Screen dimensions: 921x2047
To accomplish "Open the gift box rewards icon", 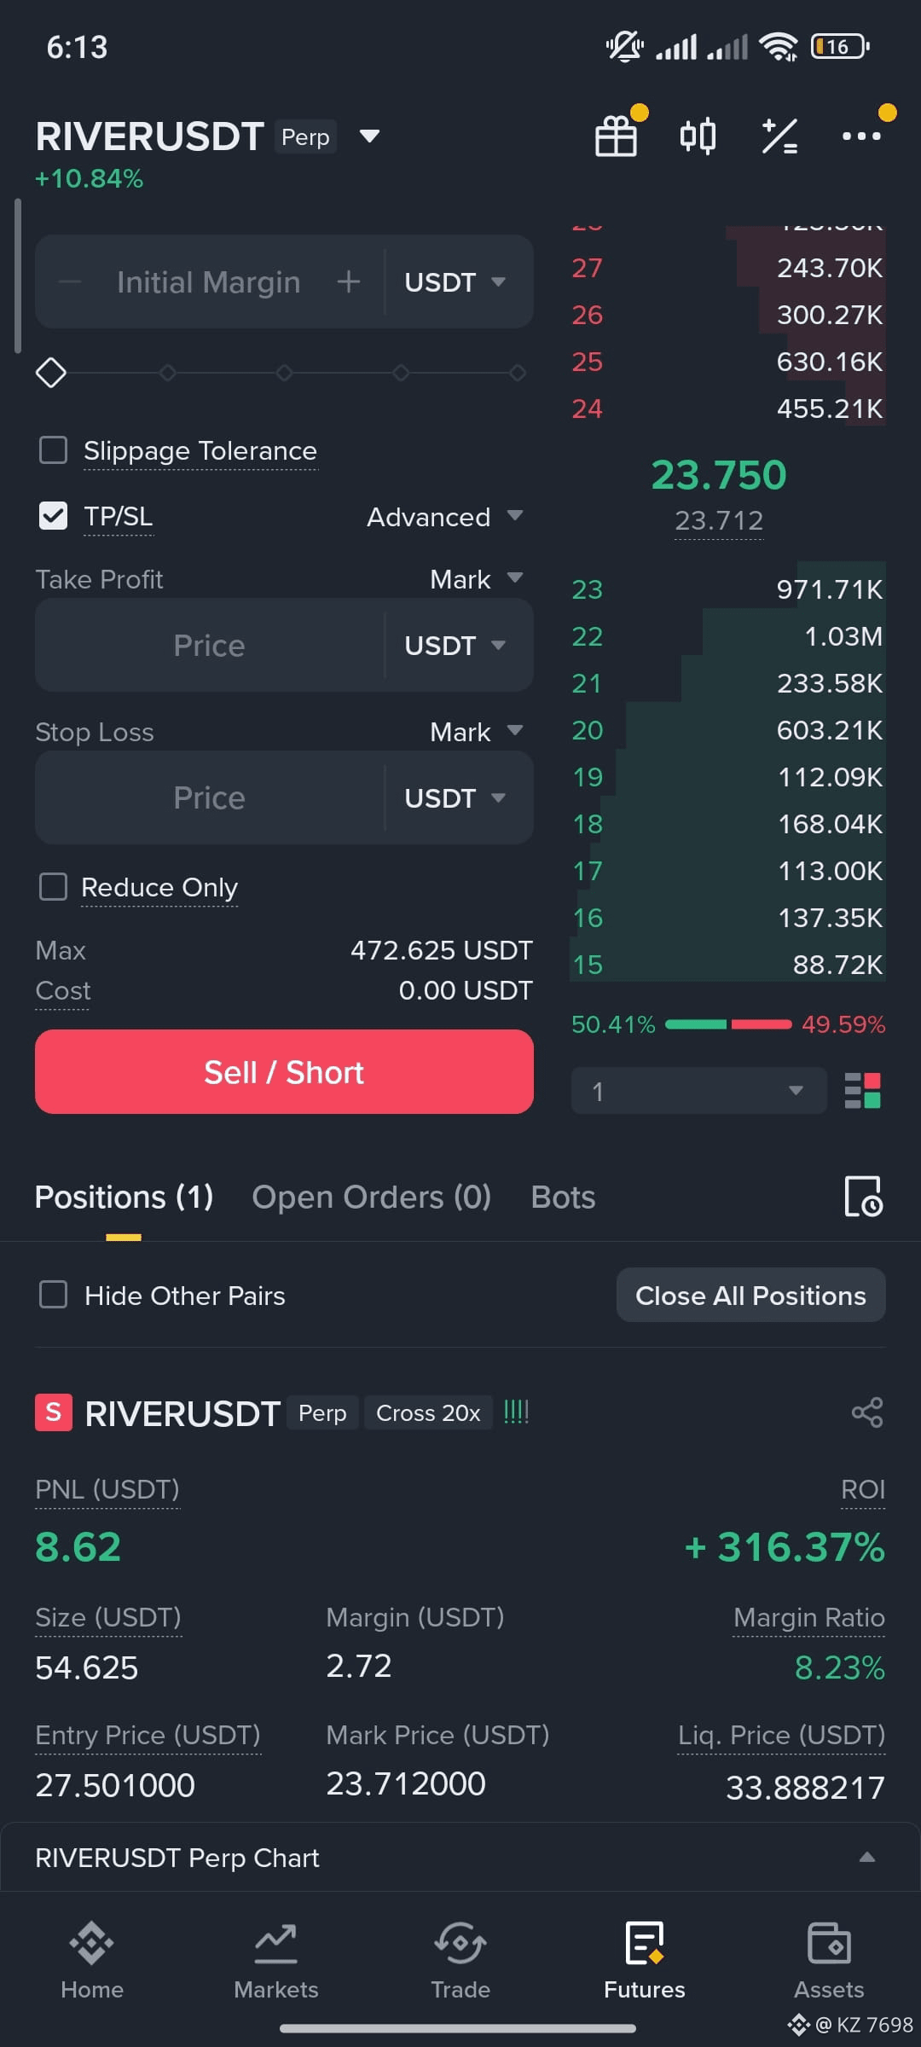I will pyautogui.click(x=616, y=136).
